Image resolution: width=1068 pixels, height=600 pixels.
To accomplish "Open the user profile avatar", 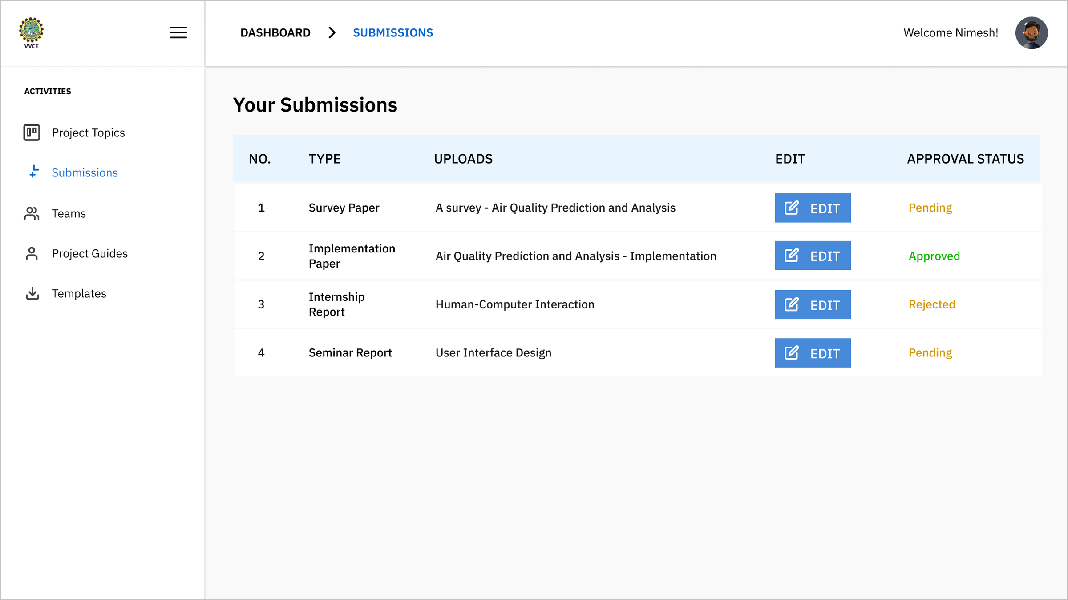I will (x=1031, y=33).
